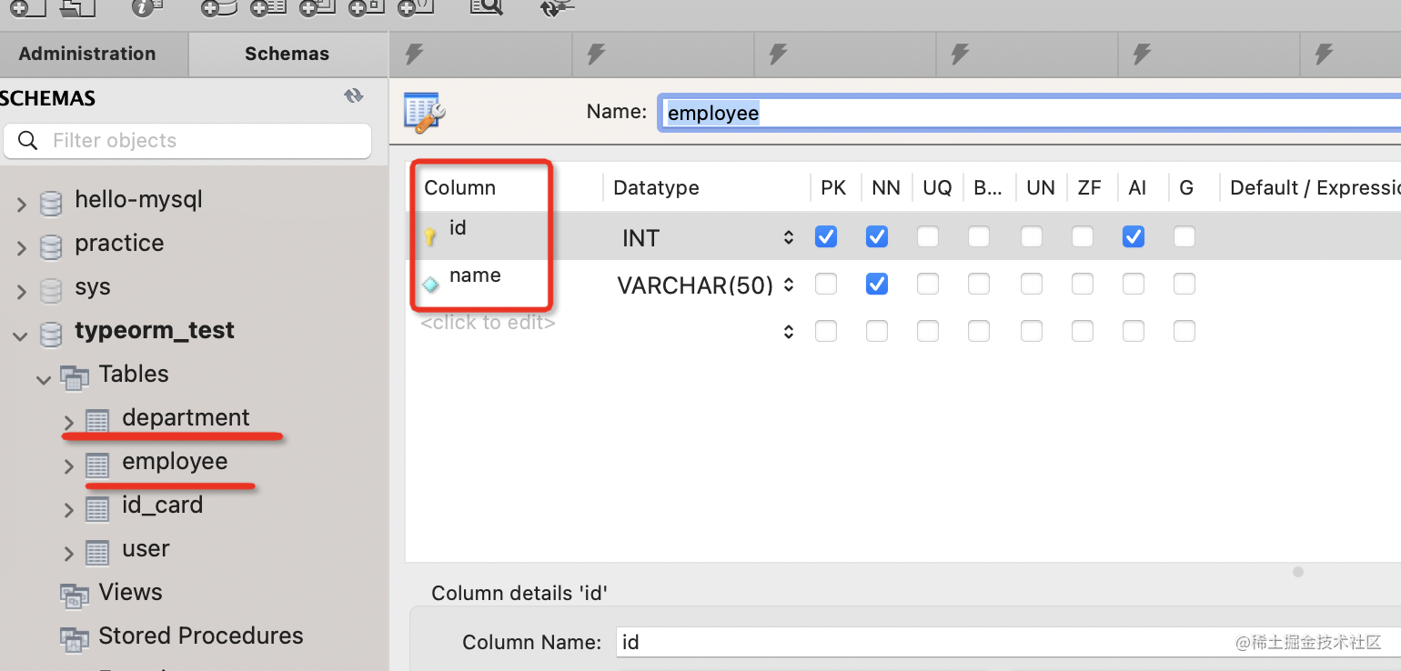Uncheck the AI checkbox for the id column
Viewport: 1401px width, 671px height.
coord(1134,237)
